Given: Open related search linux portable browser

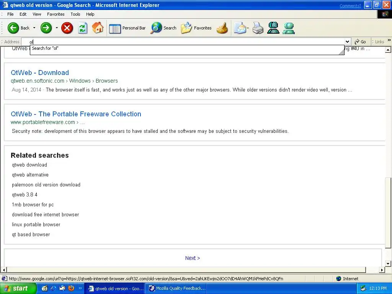Looking at the screenshot, I should pyautogui.click(x=36, y=224).
